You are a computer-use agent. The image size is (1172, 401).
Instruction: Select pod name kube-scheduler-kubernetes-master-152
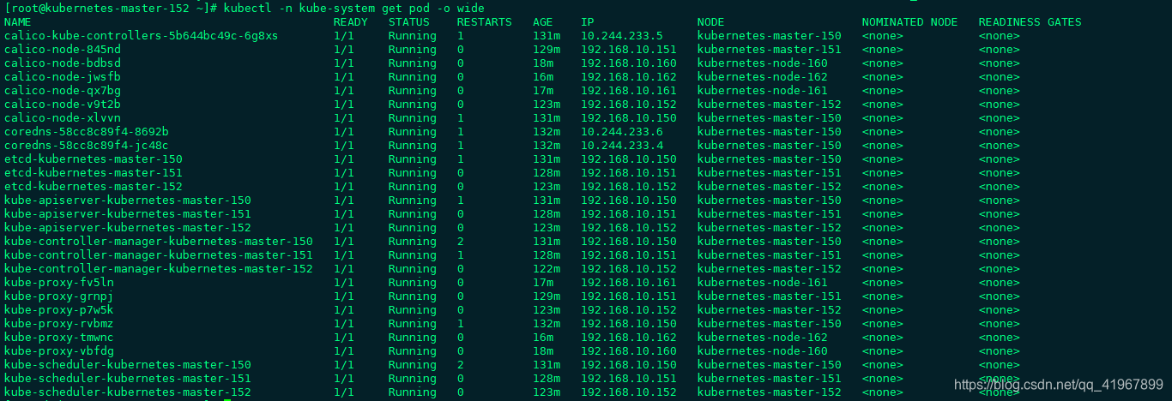click(x=128, y=392)
